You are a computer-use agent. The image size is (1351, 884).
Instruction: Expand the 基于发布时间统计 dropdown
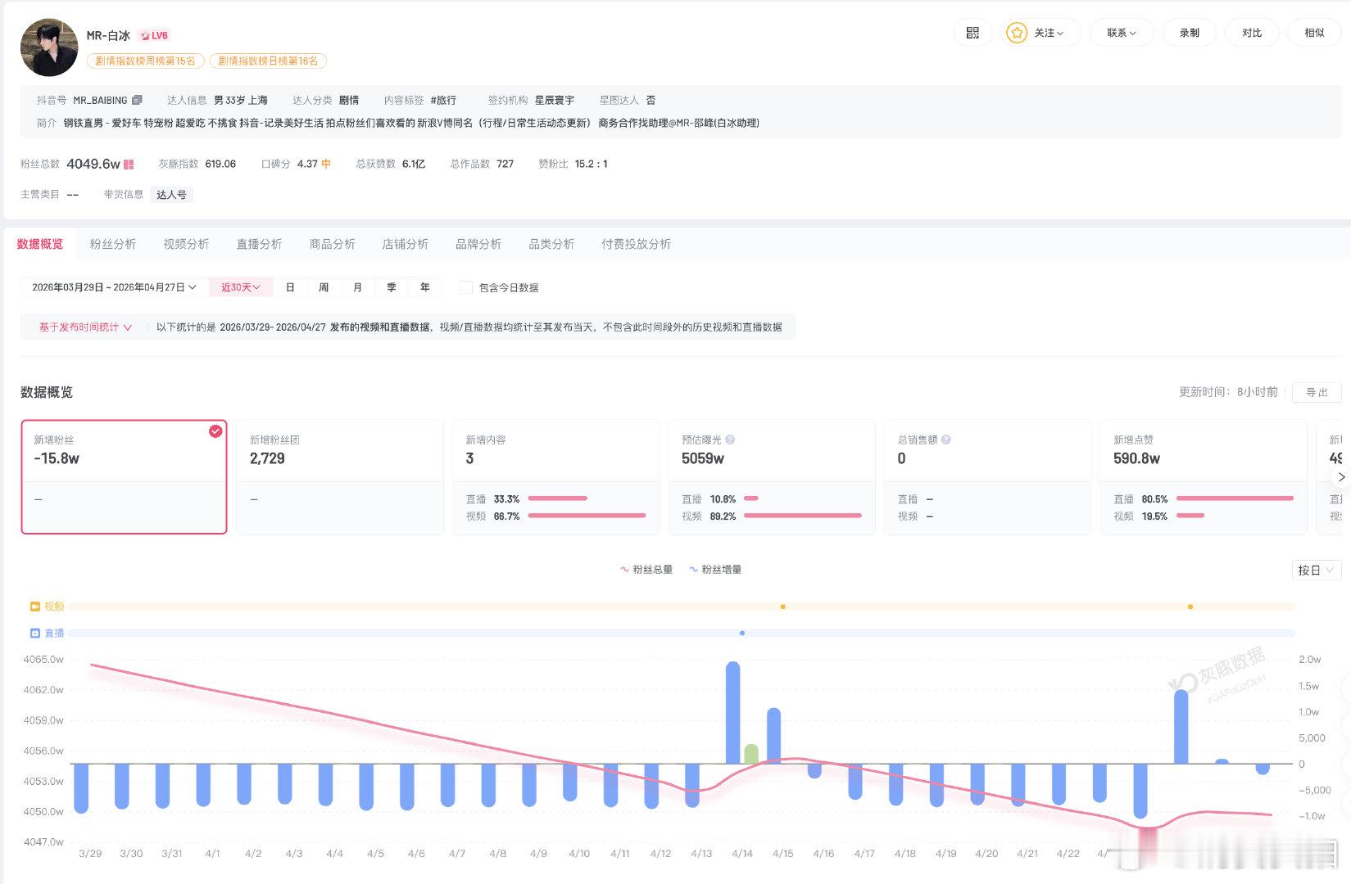tap(82, 327)
